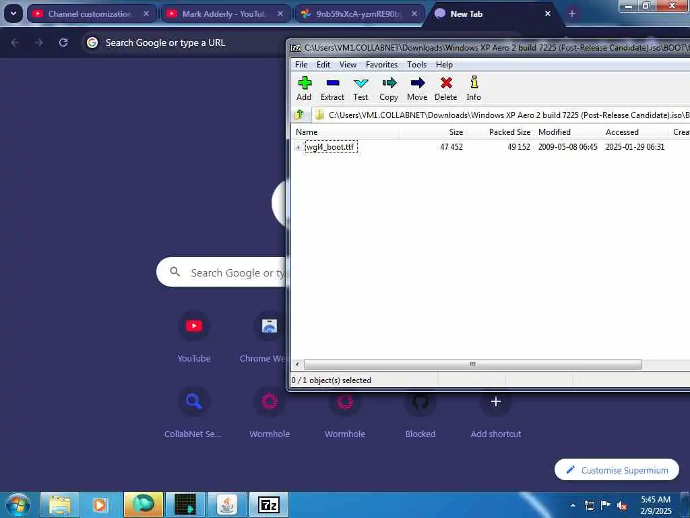Screen dimensions: 690x518
Task: Open the 7-Zip taskbar button
Action: click(269, 505)
